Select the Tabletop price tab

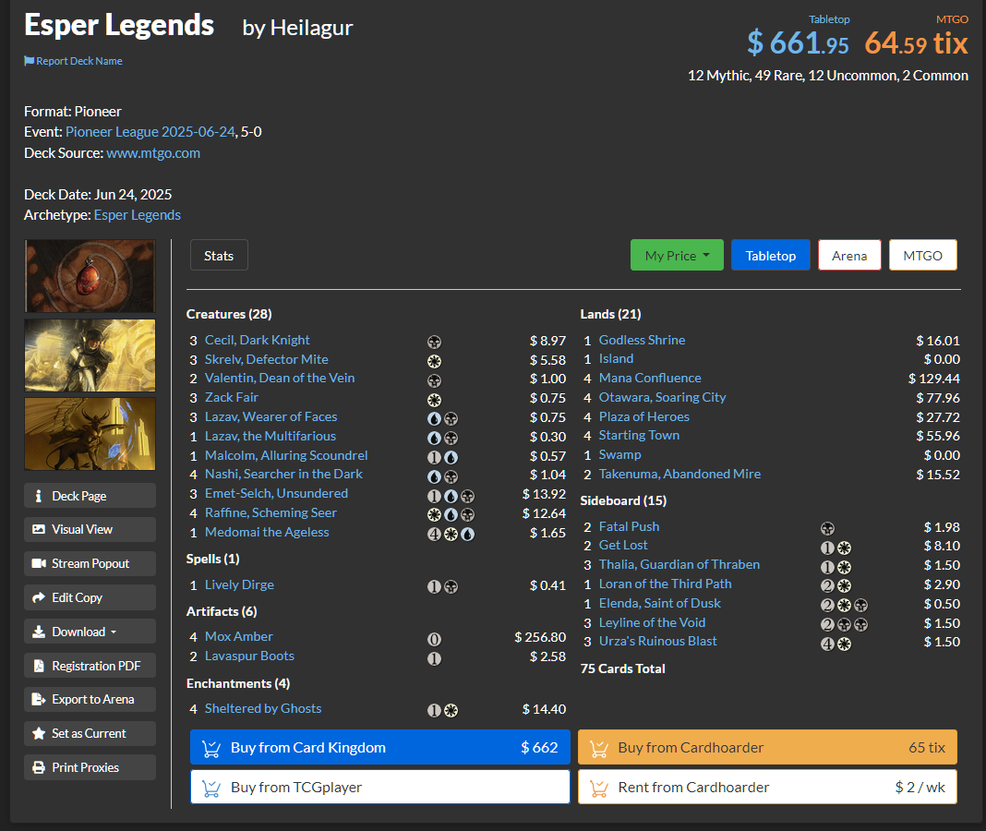click(770, 256)
